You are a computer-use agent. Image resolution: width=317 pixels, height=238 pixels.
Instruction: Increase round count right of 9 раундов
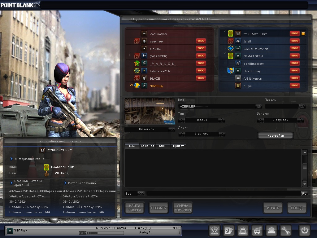(x=301, y=120)
